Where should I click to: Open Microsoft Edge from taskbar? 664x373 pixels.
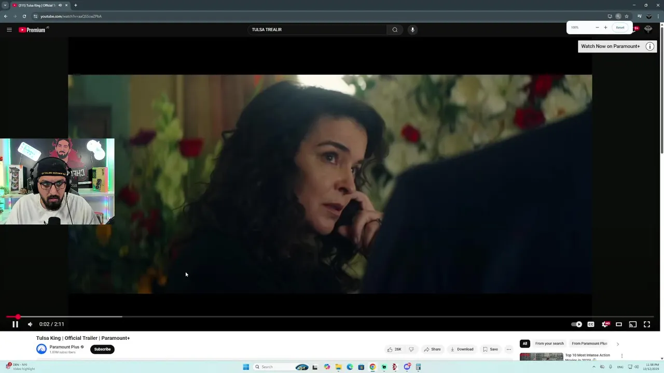coord(350,367)
